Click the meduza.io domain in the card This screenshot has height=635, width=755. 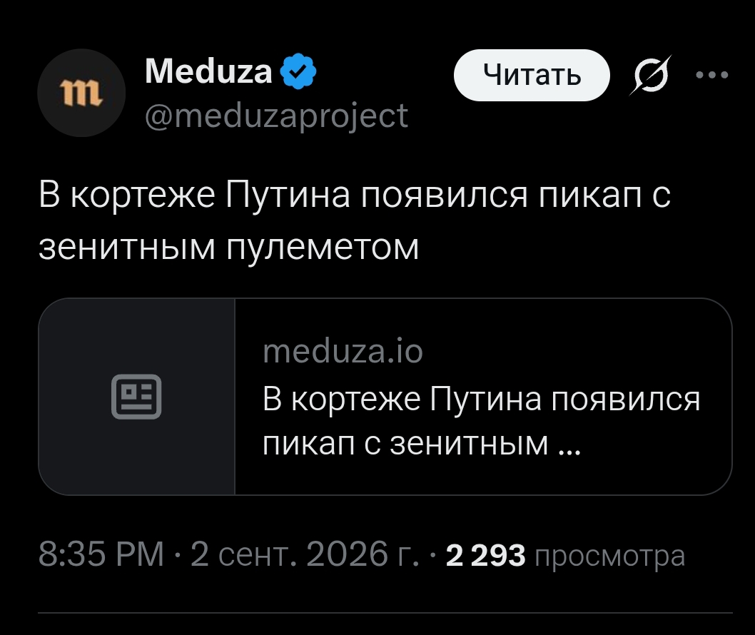343,352
